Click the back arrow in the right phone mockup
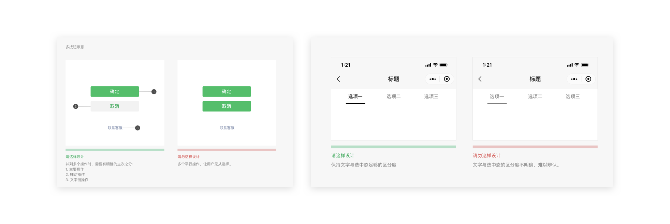 tap(480, 79)
